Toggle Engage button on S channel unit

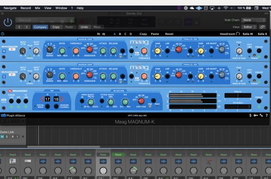coord(259,76)
